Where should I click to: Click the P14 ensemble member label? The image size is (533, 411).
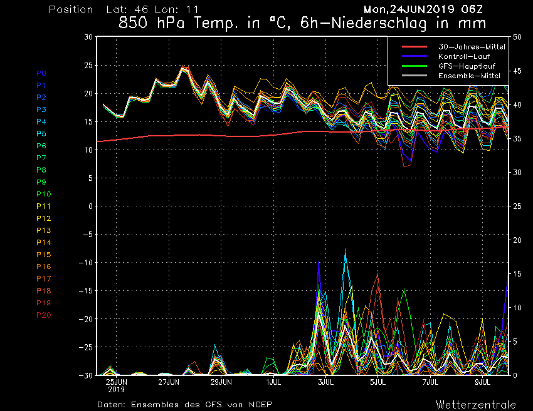pos(44,243)
